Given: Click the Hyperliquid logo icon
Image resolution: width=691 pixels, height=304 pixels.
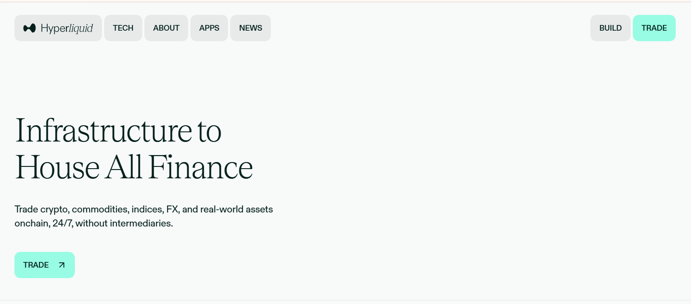Looking at the screenshot, I should coord(29,28).
